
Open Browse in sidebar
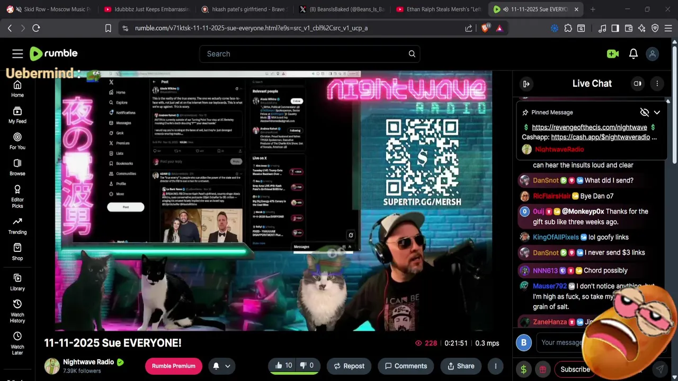pos(17,167)
